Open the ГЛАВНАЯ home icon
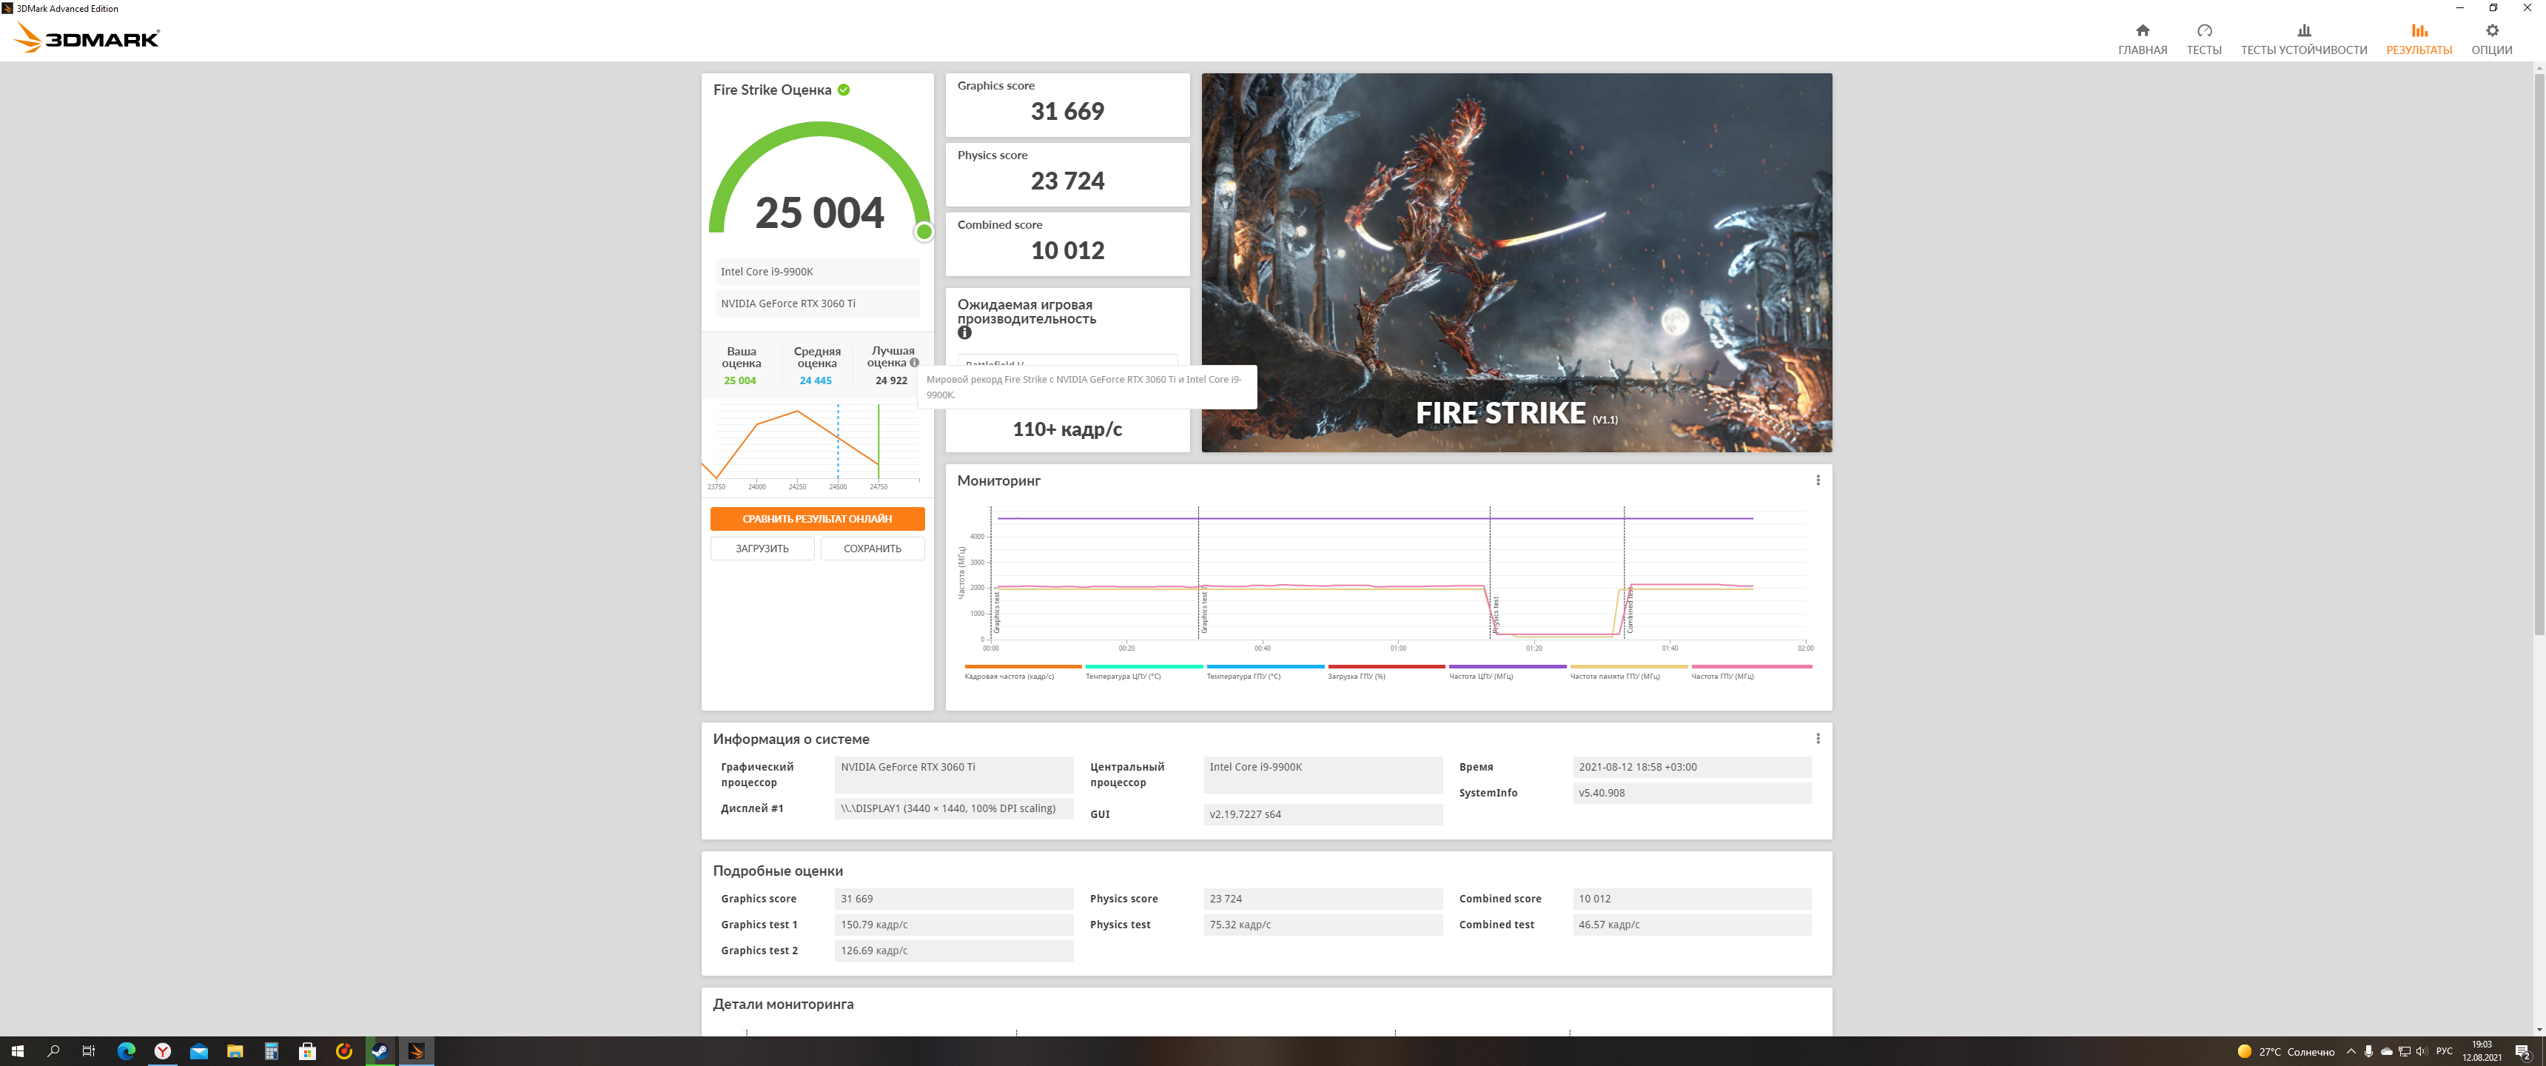The height and width of the screenshot is (1066, 2546). 2142,30
